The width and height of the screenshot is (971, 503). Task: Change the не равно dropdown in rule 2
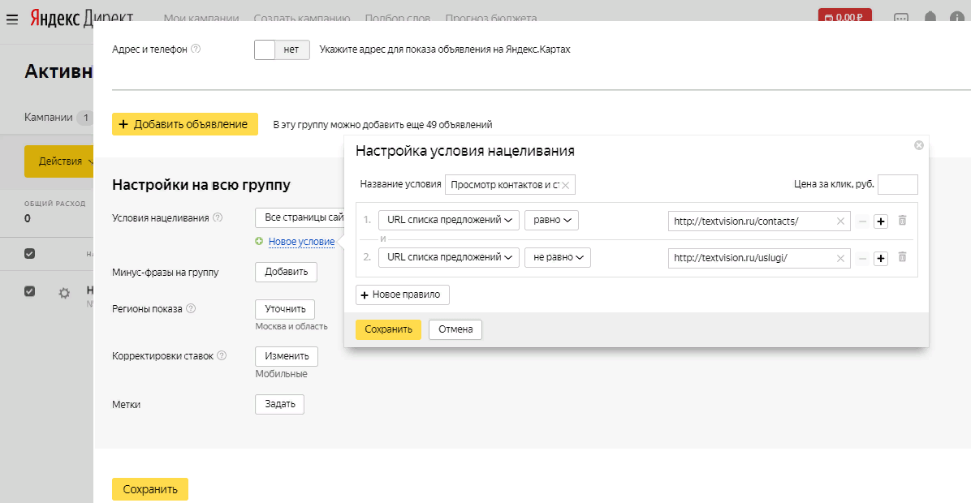coord(558,257)
